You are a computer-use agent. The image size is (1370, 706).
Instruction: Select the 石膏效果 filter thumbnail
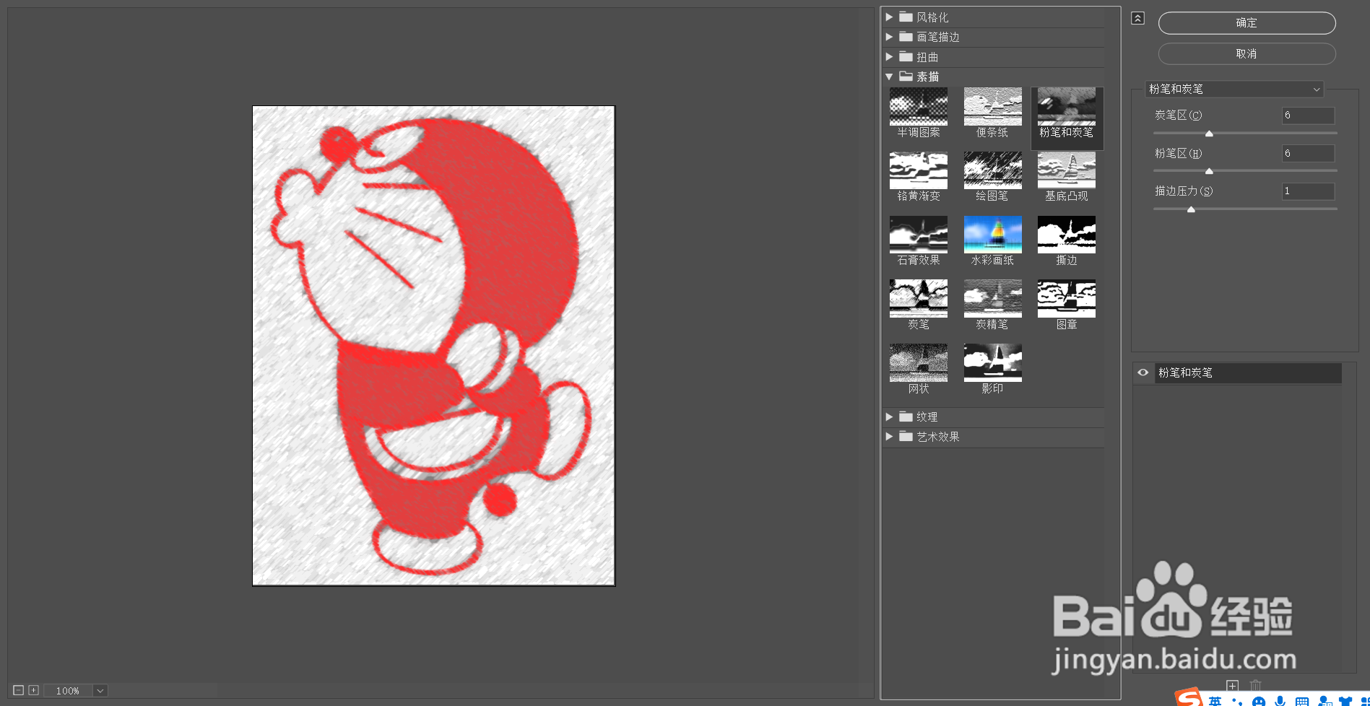click(918, 235)
